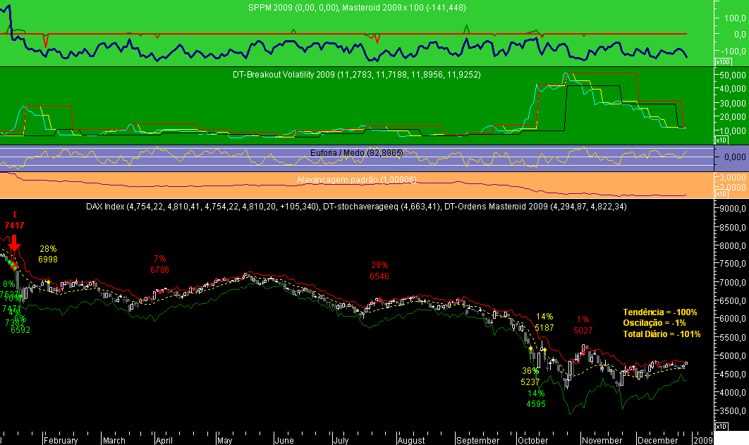Click the yellow 36% 5237 annotation
Screen dimensions: 749x445
coord(530,377)
